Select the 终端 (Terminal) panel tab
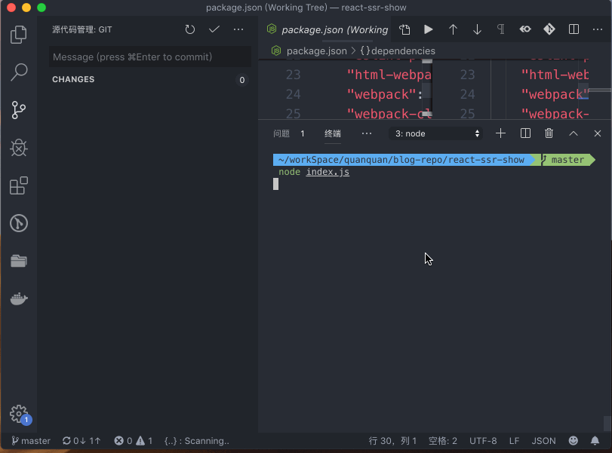 point(333,133)
